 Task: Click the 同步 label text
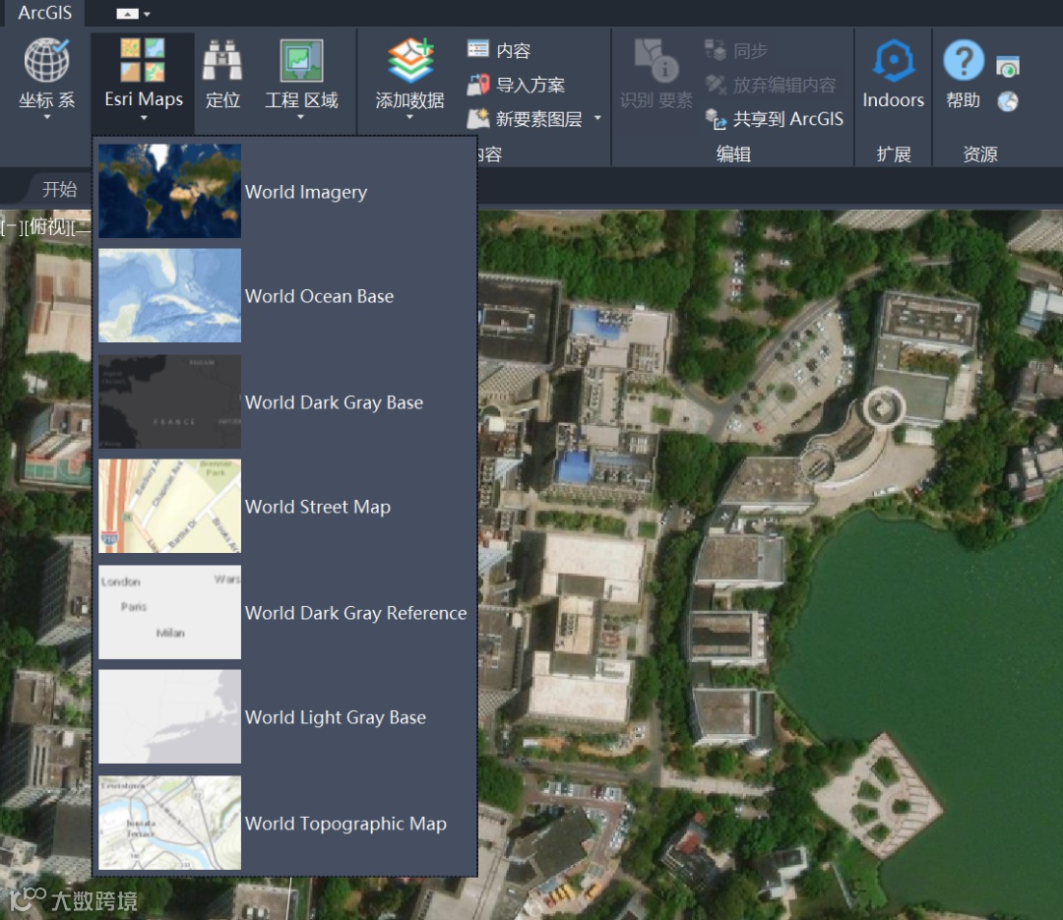[750, 50]
